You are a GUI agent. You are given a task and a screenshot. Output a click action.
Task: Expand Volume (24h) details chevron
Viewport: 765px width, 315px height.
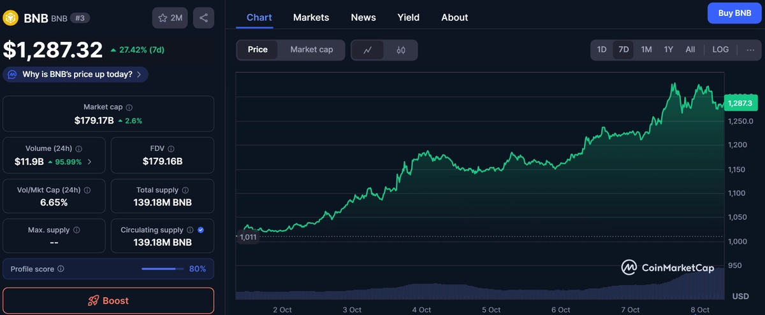(x=89, y=162)
